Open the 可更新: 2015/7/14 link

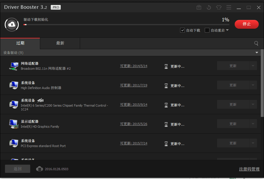(133, 143)
